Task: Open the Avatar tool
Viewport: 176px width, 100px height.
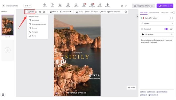Action: pos(45,5)
